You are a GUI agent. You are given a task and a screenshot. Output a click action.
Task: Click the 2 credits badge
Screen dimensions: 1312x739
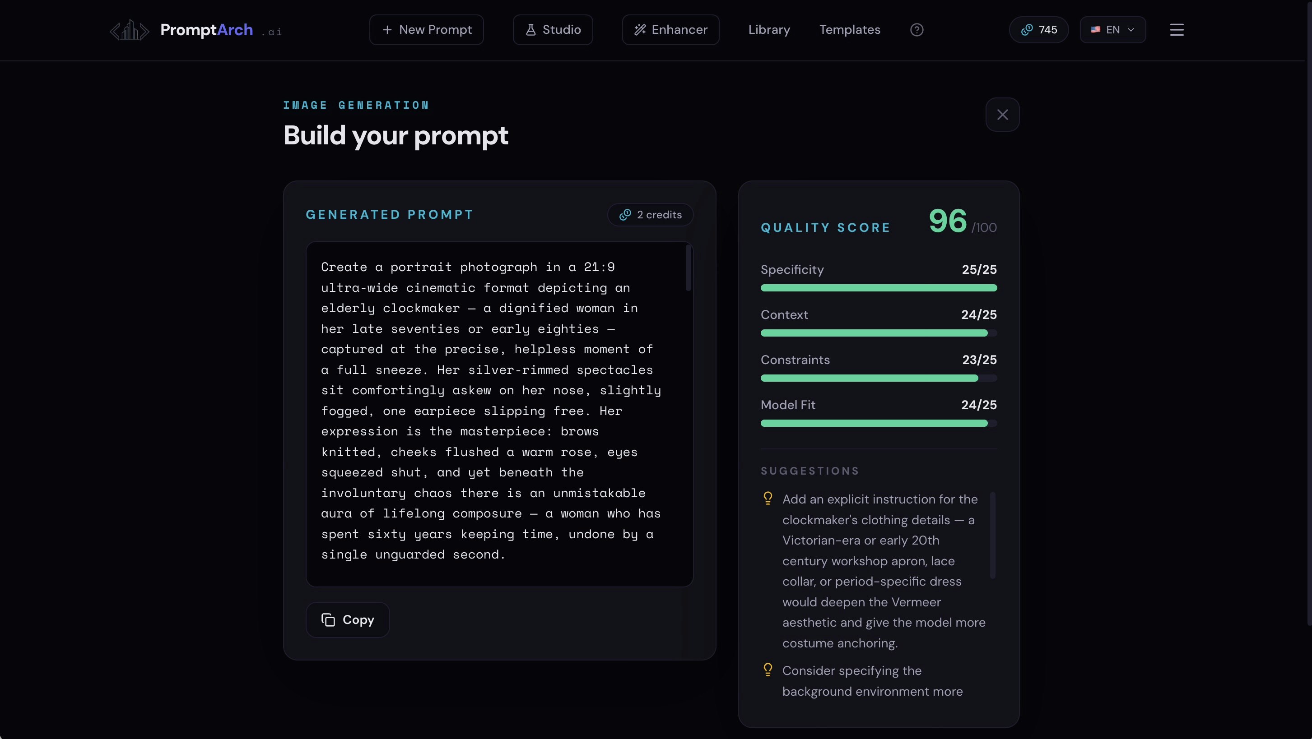pos(650,215)
